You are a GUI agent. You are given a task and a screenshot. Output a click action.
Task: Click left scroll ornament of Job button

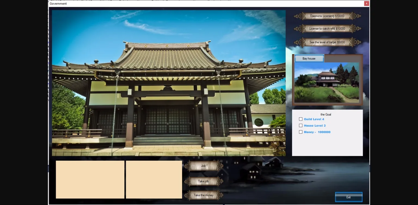tap(187, 166)
